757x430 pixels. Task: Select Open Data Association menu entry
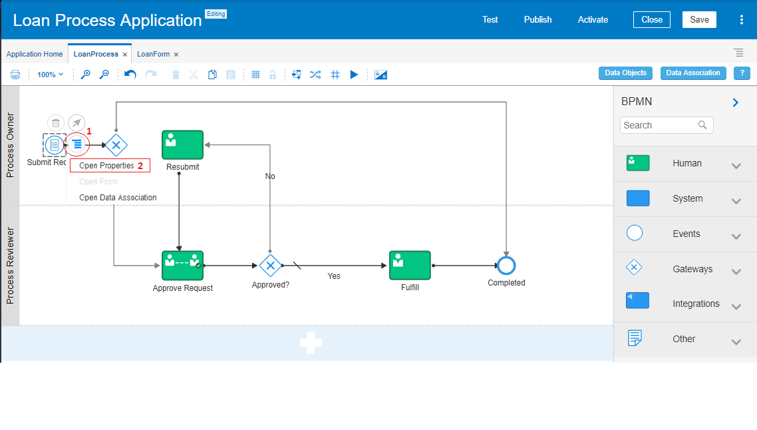pyautogui.click(x=118, y=198)
